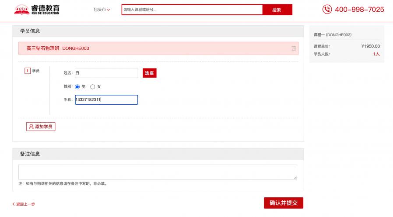Click into the 姓名 name field
393x217 pixels.
pyautogui.click(x=106, y=73)
